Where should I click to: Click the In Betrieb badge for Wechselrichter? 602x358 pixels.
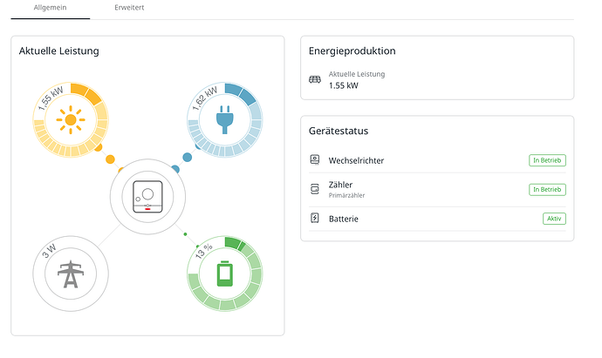pyautogui.click(x=547, y=160)
